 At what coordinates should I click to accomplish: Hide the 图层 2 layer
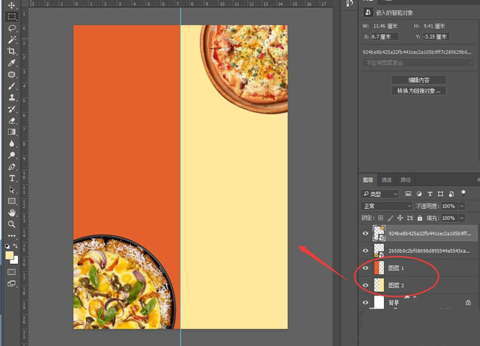tap(365, 285)
